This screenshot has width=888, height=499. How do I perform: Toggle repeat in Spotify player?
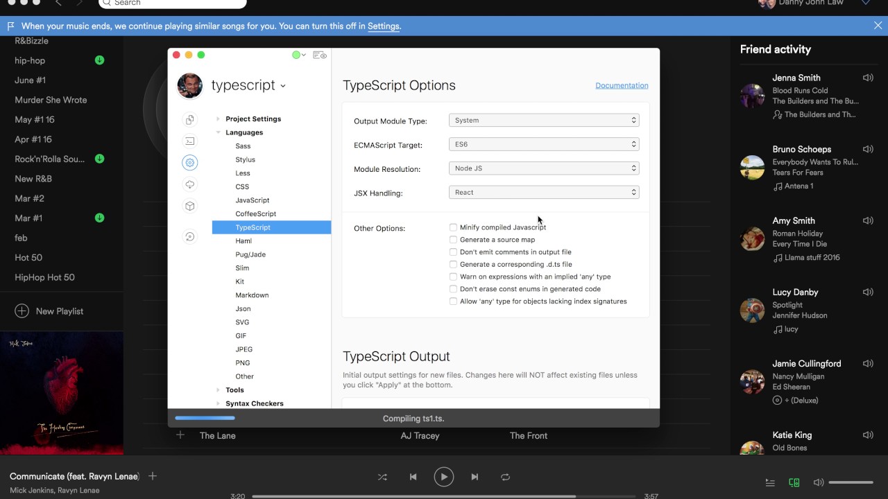505,477
